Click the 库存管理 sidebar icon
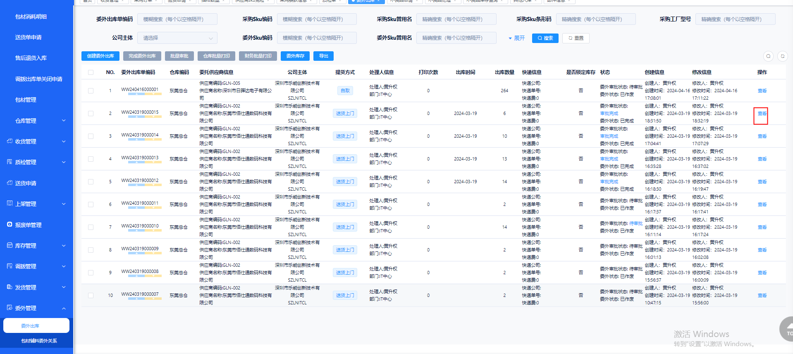The width and height of the screenshot is (793, 354). point(10,245)
